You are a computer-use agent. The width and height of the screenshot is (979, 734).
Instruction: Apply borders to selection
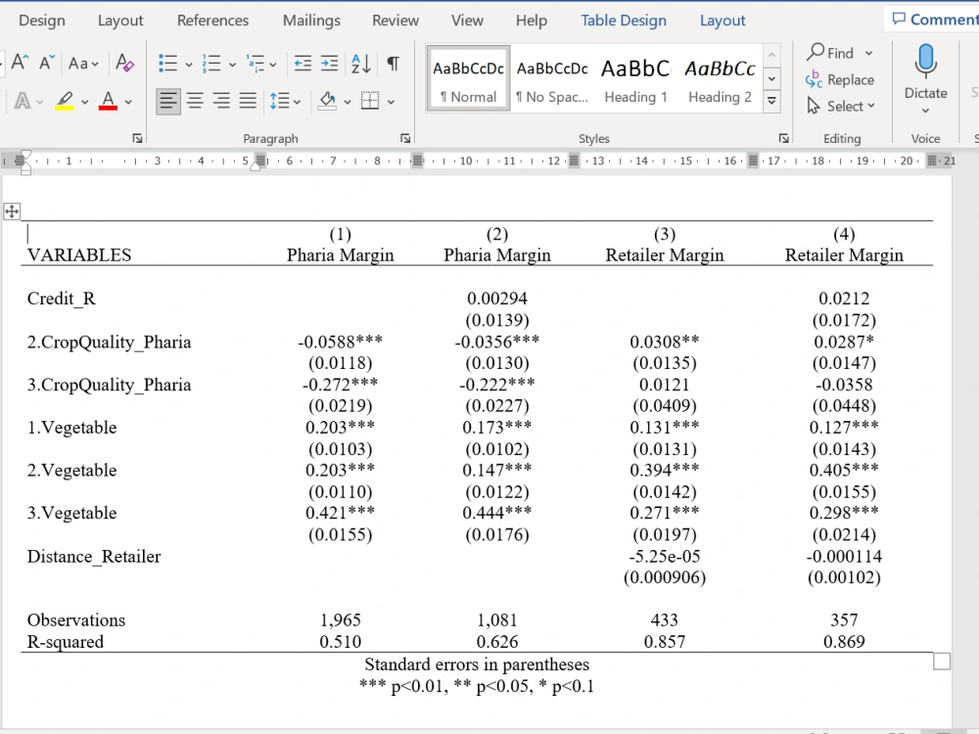click(370, 101)
